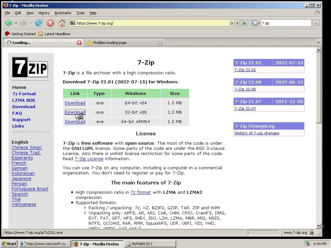Viewport: 331px width, 248px height.
Task: Open the Windows Start button
Action: (9, 244)
